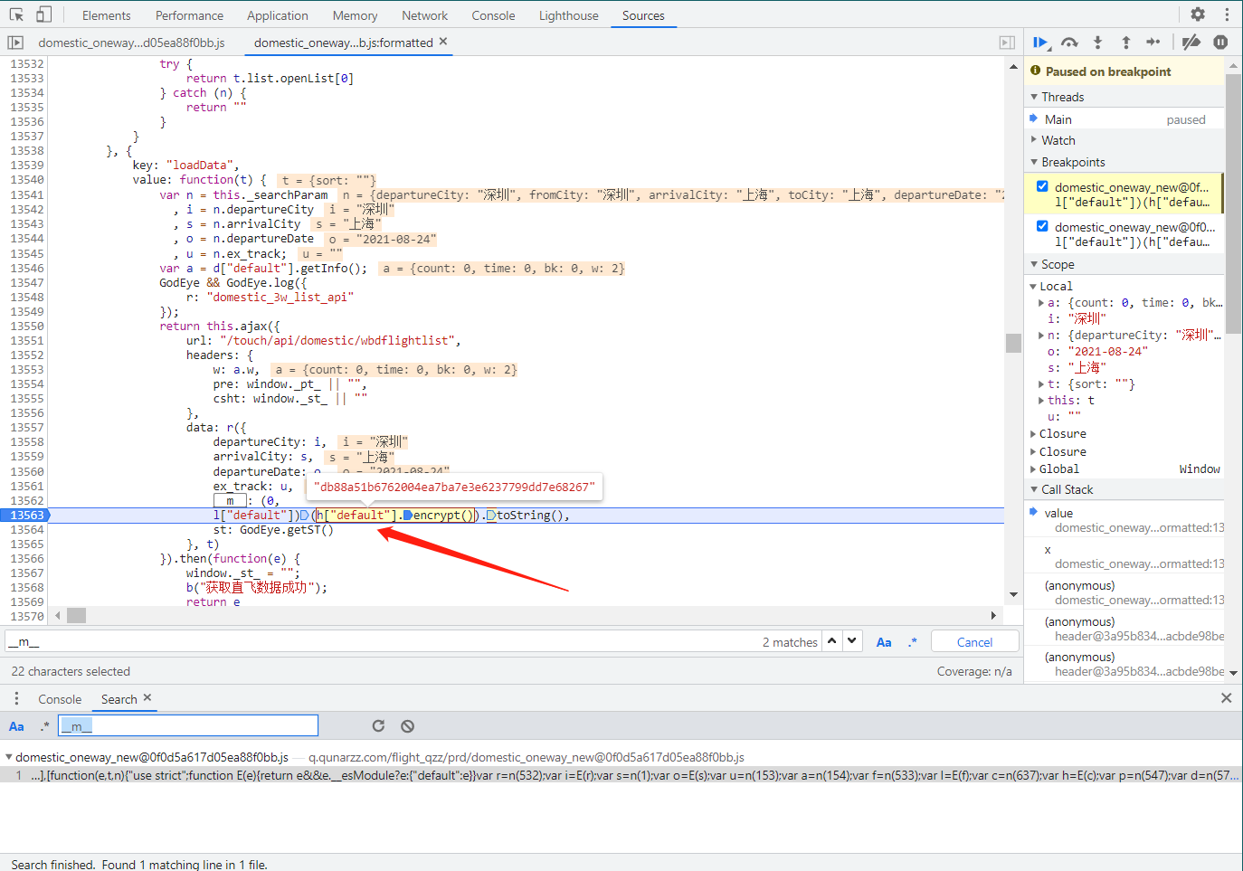Focus the Search drawer query field
The image size is (1243, 871).
188,725
